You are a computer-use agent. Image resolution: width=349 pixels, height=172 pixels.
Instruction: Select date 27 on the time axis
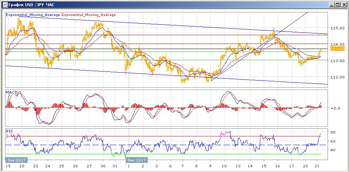pyautogui.click(x=89, y=165)
